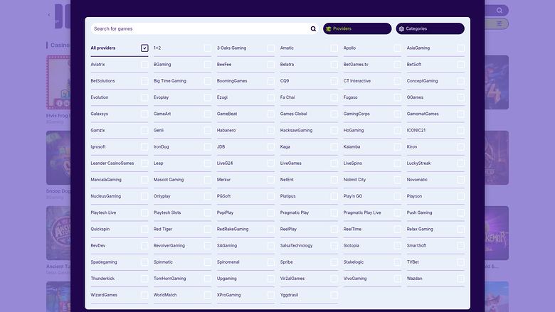The height and width of the screenshot is (312, 555).
Task: Select the Red Tiger provider label
Action: point(163,229)
